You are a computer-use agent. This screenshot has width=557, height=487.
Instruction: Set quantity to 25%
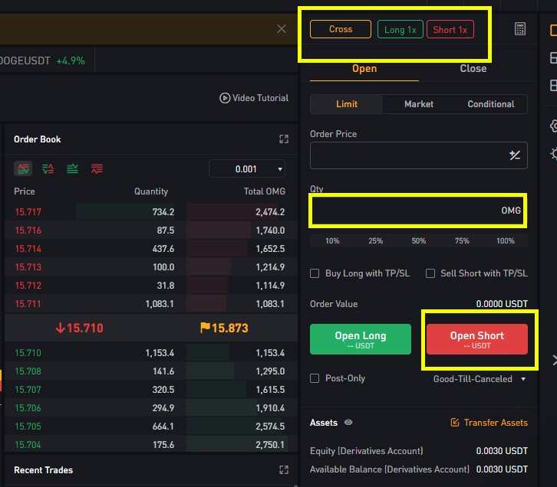pos(375,241)
